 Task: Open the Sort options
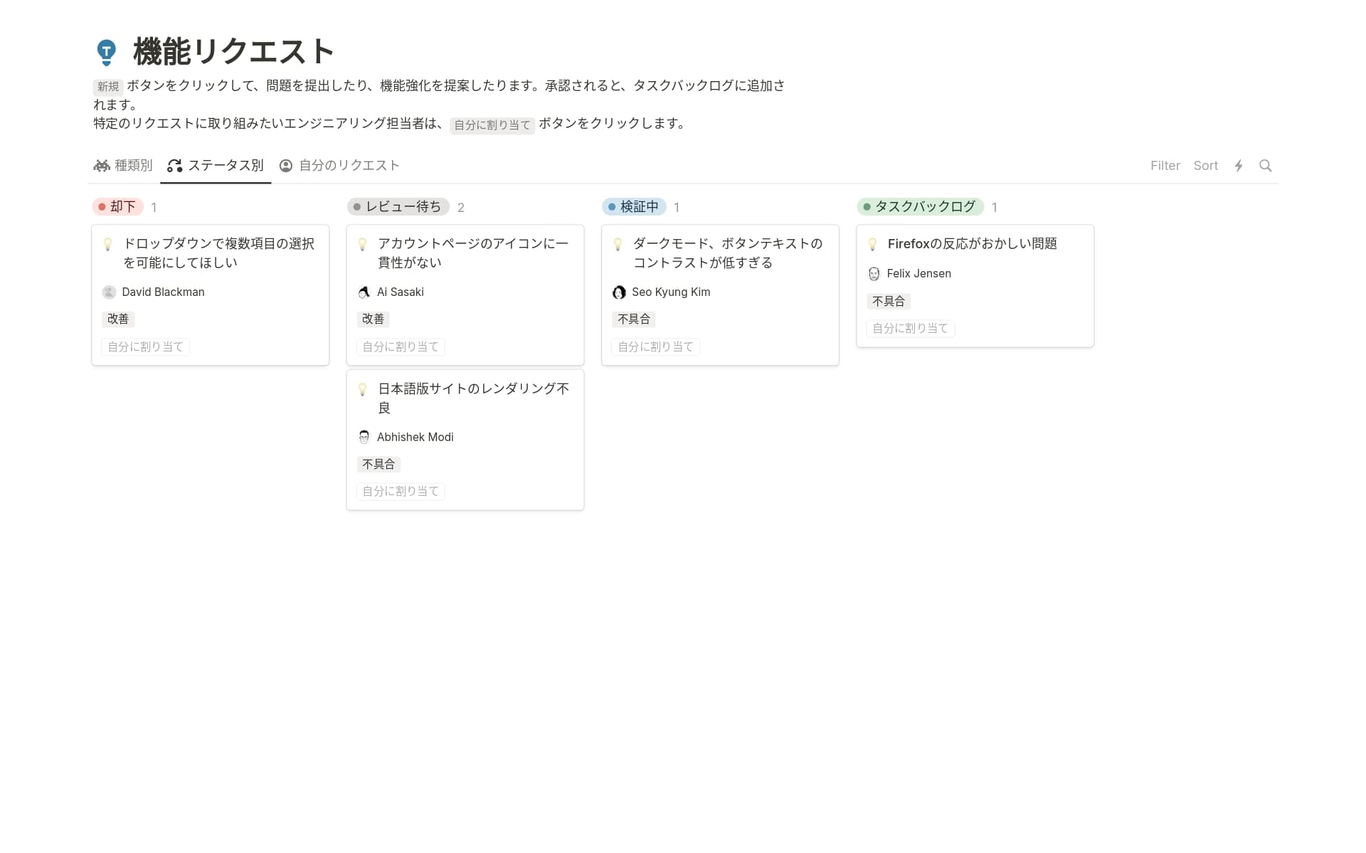pyautogui.click(x=1205, y=166)
